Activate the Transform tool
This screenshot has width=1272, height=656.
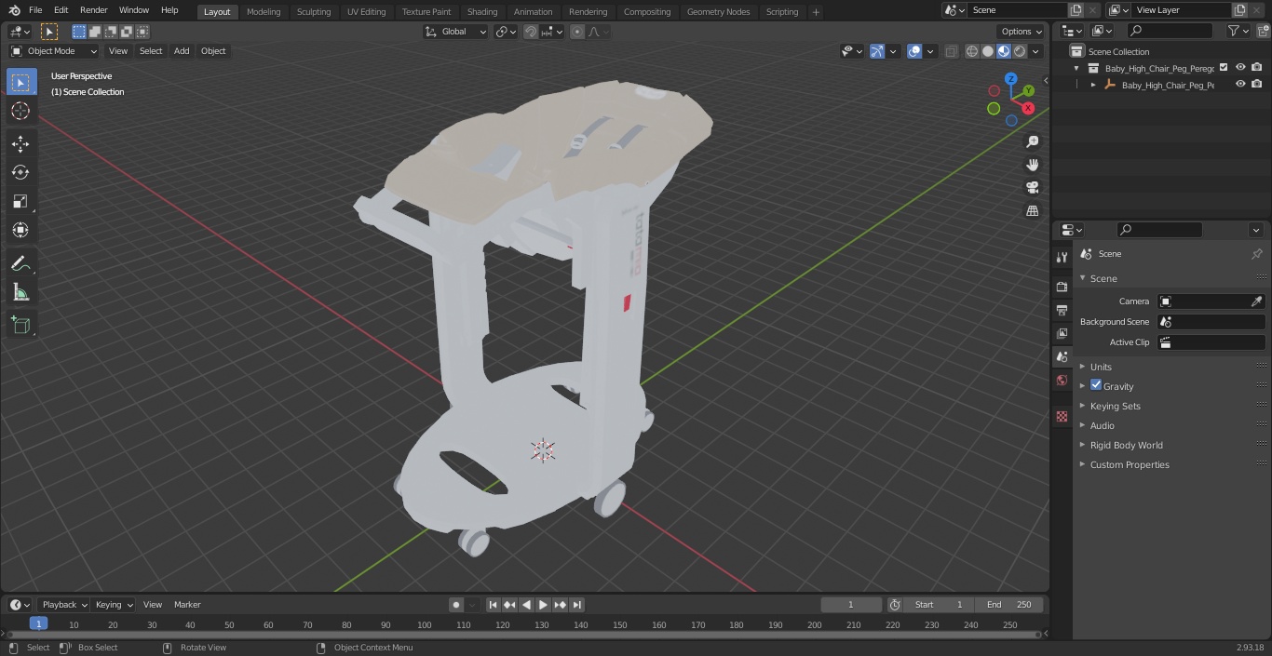(x=20, y=230)
